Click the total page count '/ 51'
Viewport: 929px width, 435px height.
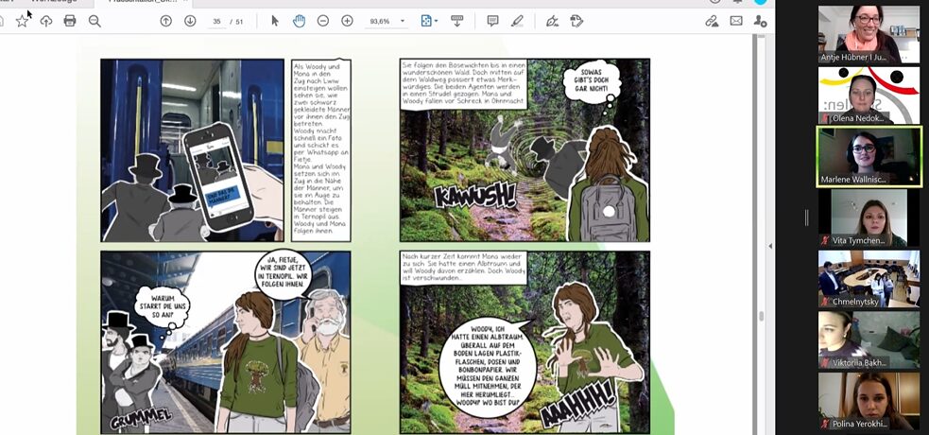pyautogui.click(x=237, y=22)
